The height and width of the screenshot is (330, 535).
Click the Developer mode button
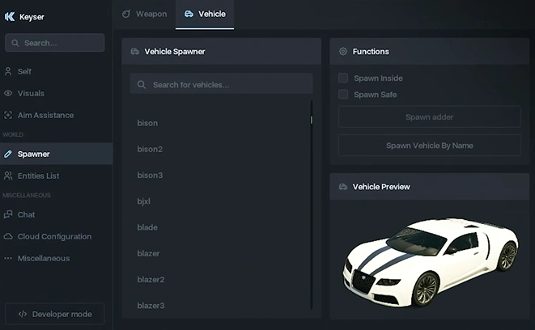coord(54,314)
